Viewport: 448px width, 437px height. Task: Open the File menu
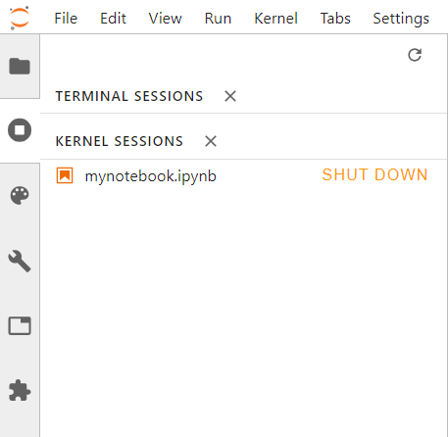point(66,19)
